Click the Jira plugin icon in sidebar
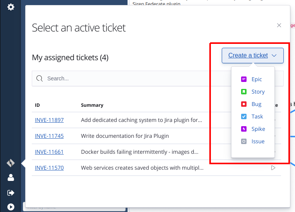 coord(11,163)
